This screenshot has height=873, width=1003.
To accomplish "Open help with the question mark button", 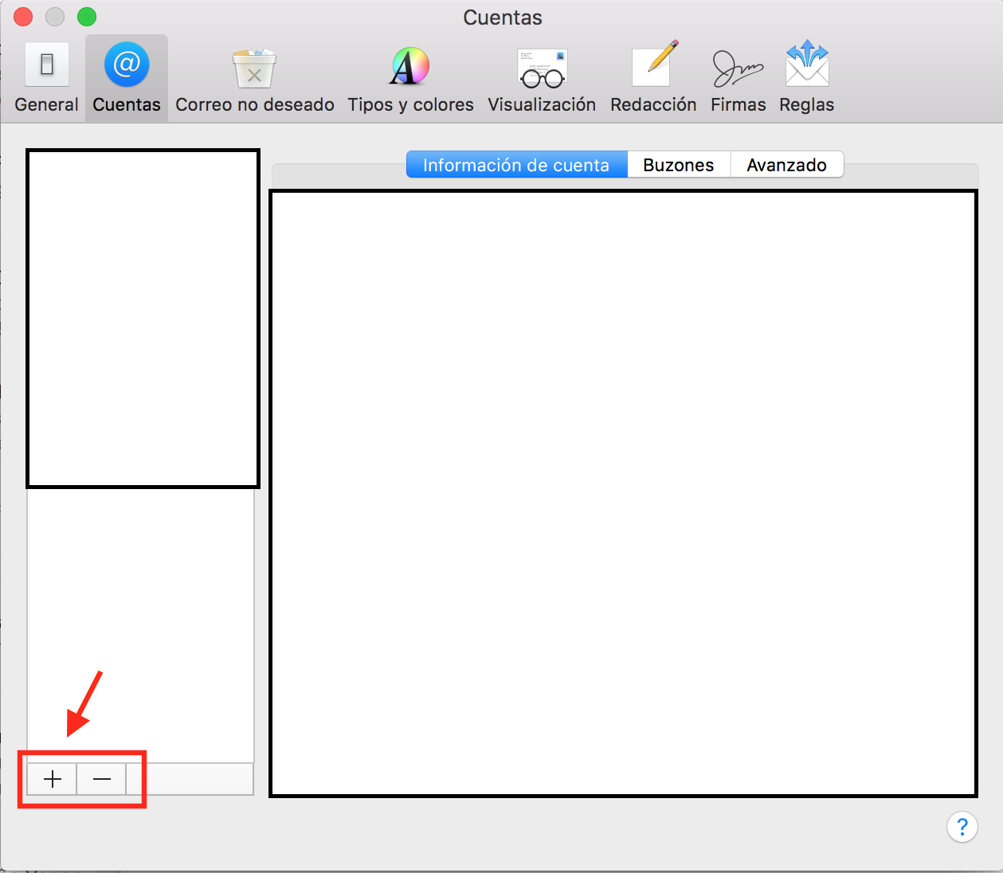I will click(962, 827).
